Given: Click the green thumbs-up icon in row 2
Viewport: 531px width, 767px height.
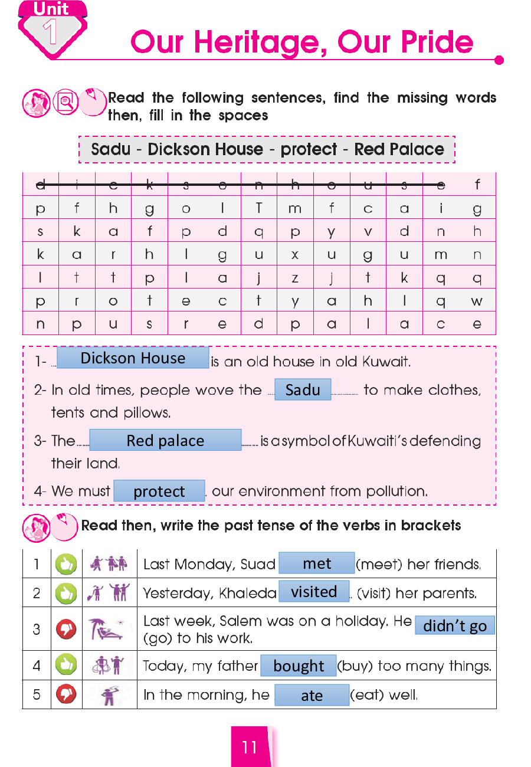Looking at the screenshot, I should coord(65,592).
